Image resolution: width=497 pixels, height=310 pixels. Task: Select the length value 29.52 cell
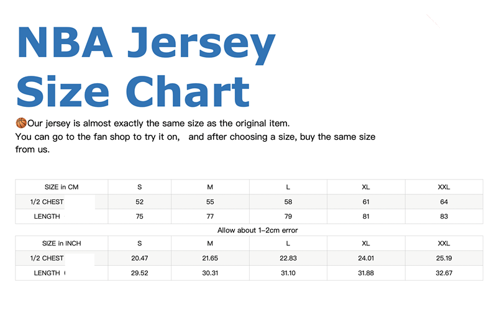[x=139, y=273]
